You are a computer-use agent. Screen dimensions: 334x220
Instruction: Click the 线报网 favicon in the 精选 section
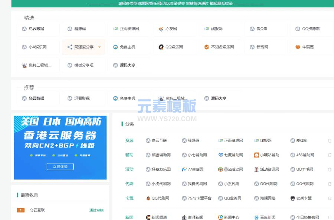point(207,29)
